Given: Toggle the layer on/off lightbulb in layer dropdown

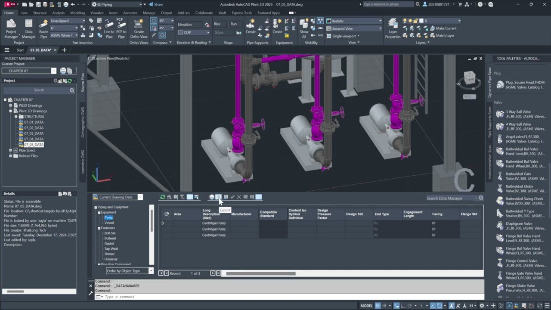Looking at the screenshot, I should [x=405, y=21].
